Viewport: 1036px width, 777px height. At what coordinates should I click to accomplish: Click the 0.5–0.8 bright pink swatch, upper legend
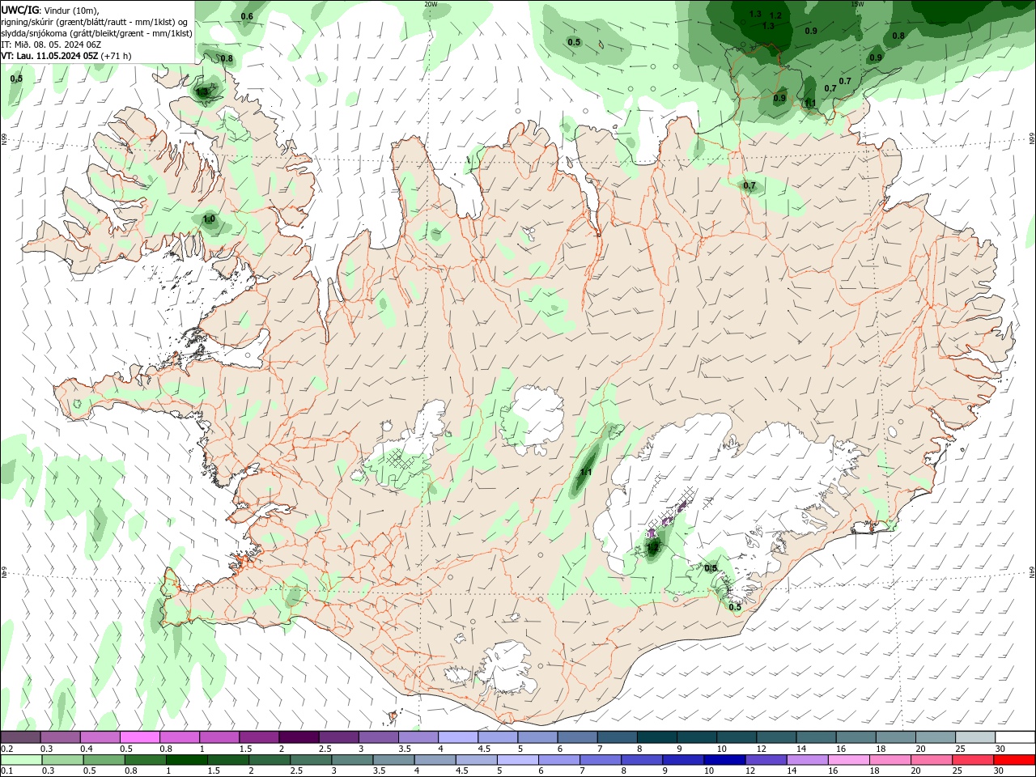tap(140, 737)
